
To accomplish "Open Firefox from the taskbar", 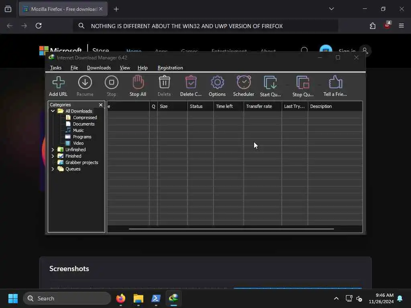I will (121, 298).
